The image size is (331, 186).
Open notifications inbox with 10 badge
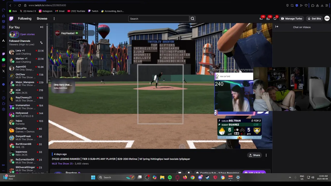pyautogui.click(x=268, y=19)
